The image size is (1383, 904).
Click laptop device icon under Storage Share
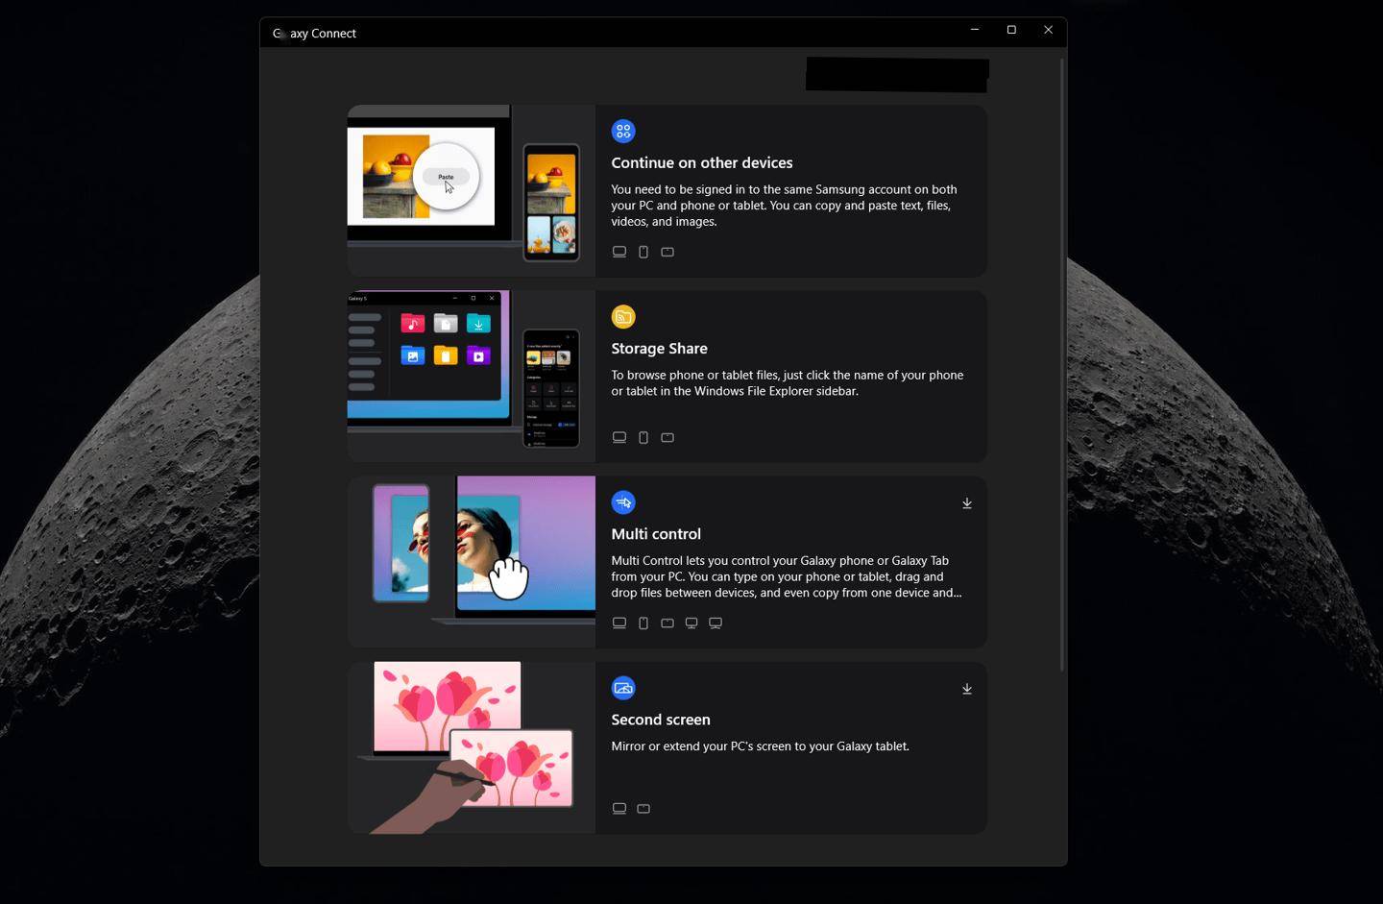(619, 437)
